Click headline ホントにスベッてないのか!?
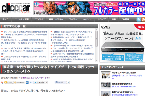145x96 pixels. click(x=124, y=73)
